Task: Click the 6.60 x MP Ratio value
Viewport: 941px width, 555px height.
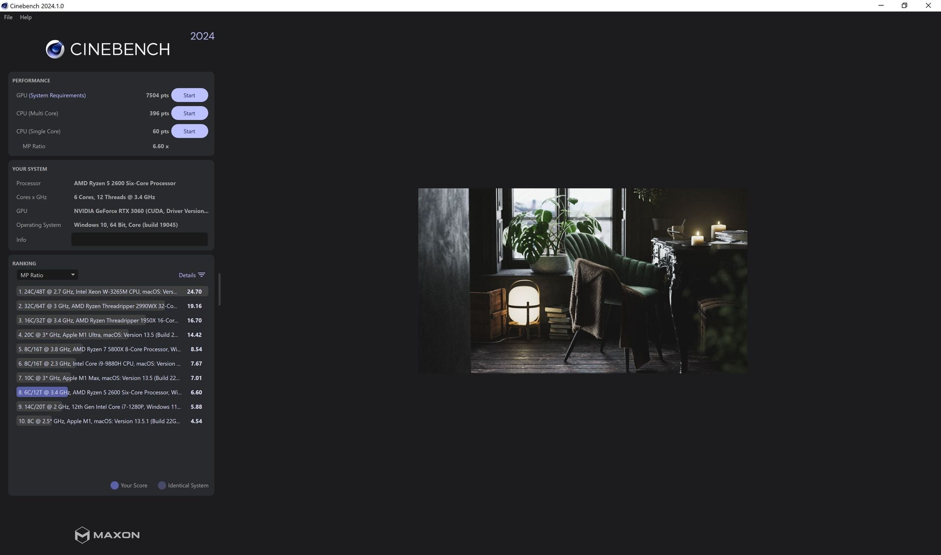Action: coord(161,146)
